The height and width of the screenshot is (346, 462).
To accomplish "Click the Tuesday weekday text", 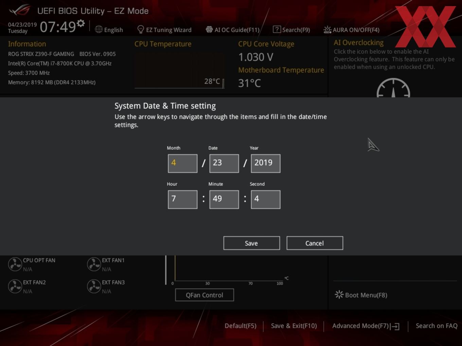I will tap(18, 31).
